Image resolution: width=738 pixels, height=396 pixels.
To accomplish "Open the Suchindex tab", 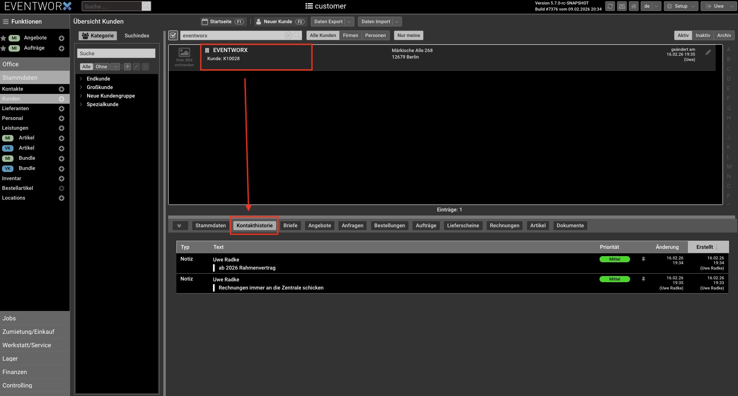I will point(137,36).
